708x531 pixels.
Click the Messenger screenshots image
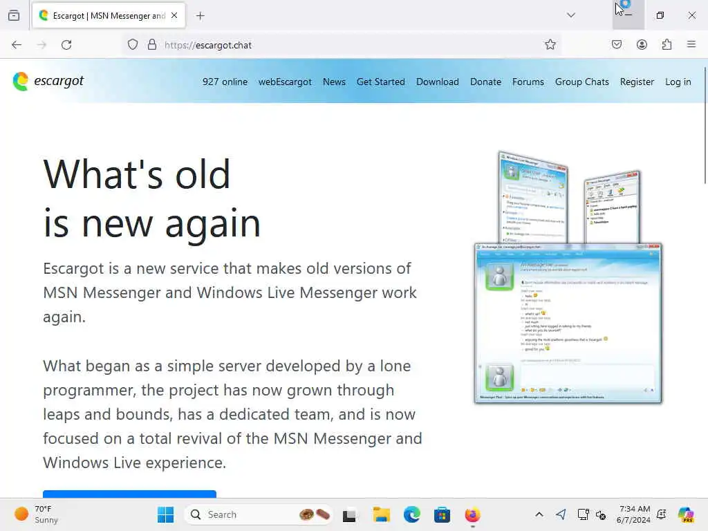[x=568, y=277]
